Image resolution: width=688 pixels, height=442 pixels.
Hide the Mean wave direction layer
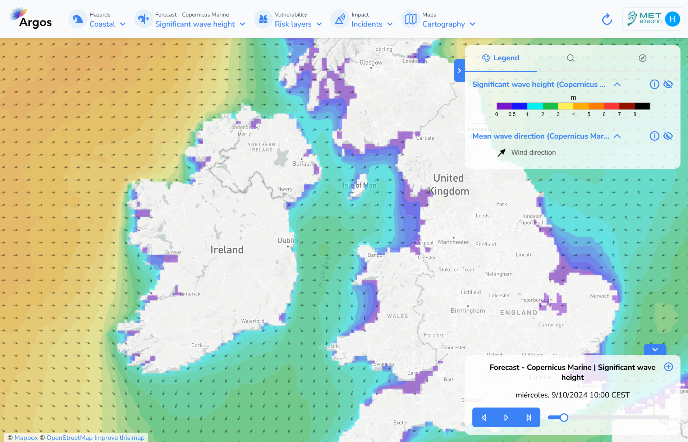(668, 136)
